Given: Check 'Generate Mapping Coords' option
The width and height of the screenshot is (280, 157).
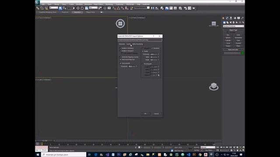Looking at the screenshot, I should (x=120, y=57).
